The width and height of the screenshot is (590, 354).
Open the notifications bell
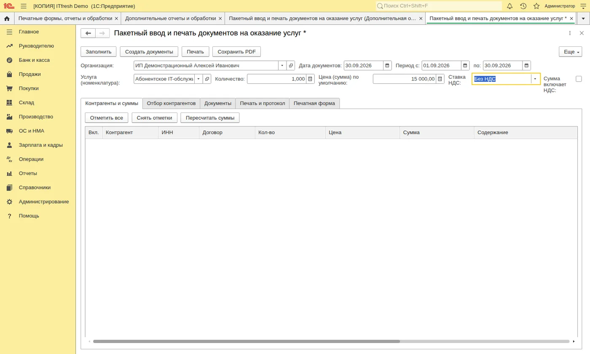[510, 6]
